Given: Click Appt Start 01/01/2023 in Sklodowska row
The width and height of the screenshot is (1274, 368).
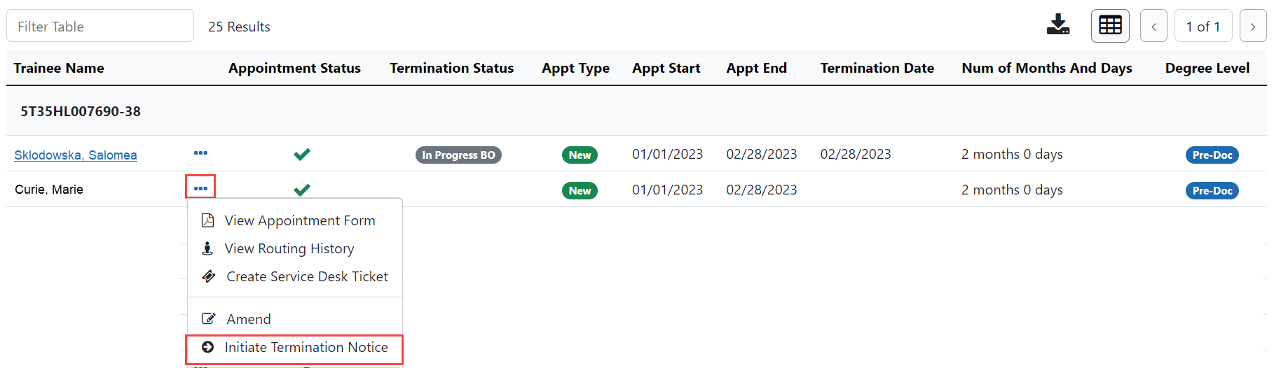Looking at the screenshot, I should (667, 154).
